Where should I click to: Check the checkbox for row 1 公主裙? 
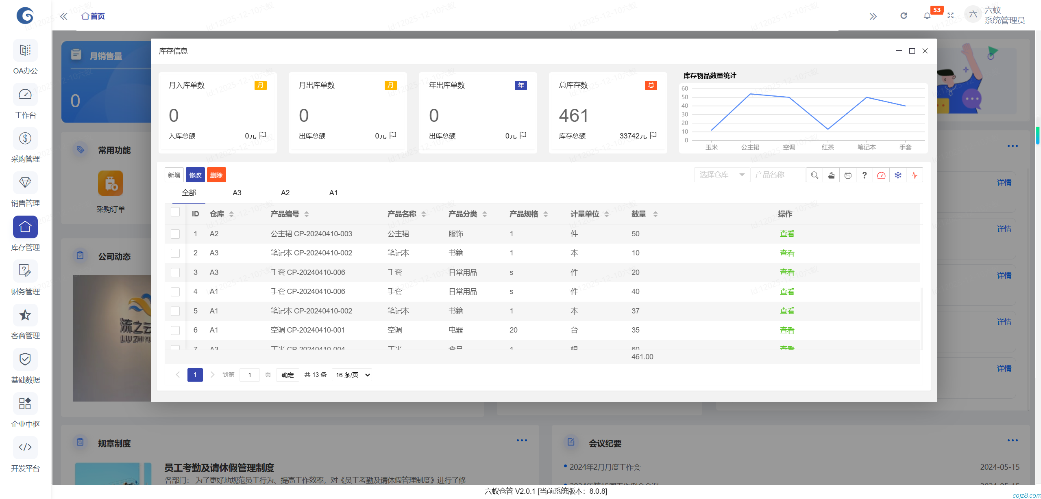[x=175, y=234]
